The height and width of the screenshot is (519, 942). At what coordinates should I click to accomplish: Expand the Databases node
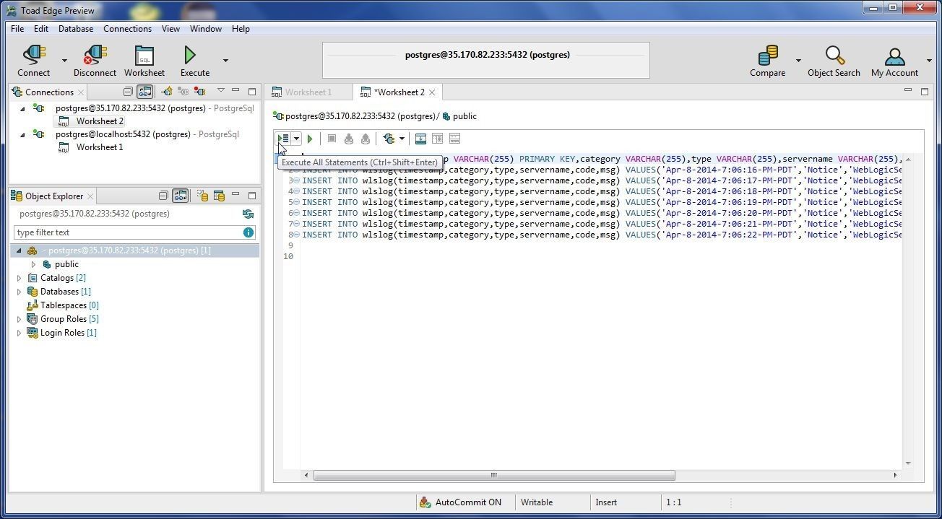click(x=20, y=292)
